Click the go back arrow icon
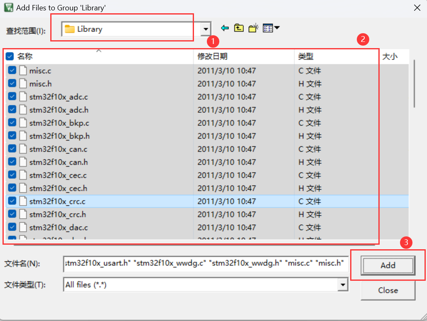Screen dimensions: 427x321 point(225,28)
